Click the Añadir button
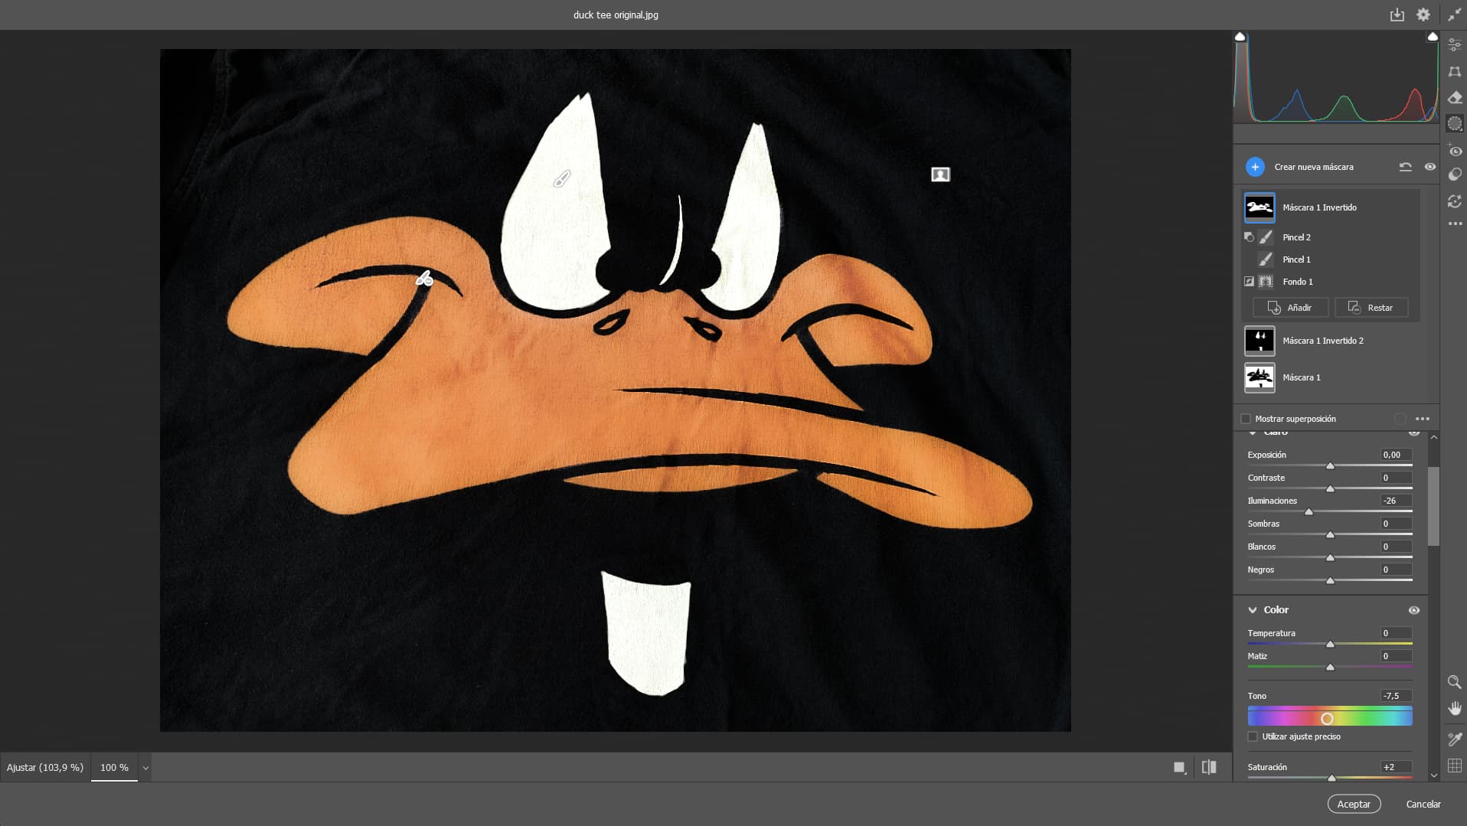 click(x=1290, y=308)
